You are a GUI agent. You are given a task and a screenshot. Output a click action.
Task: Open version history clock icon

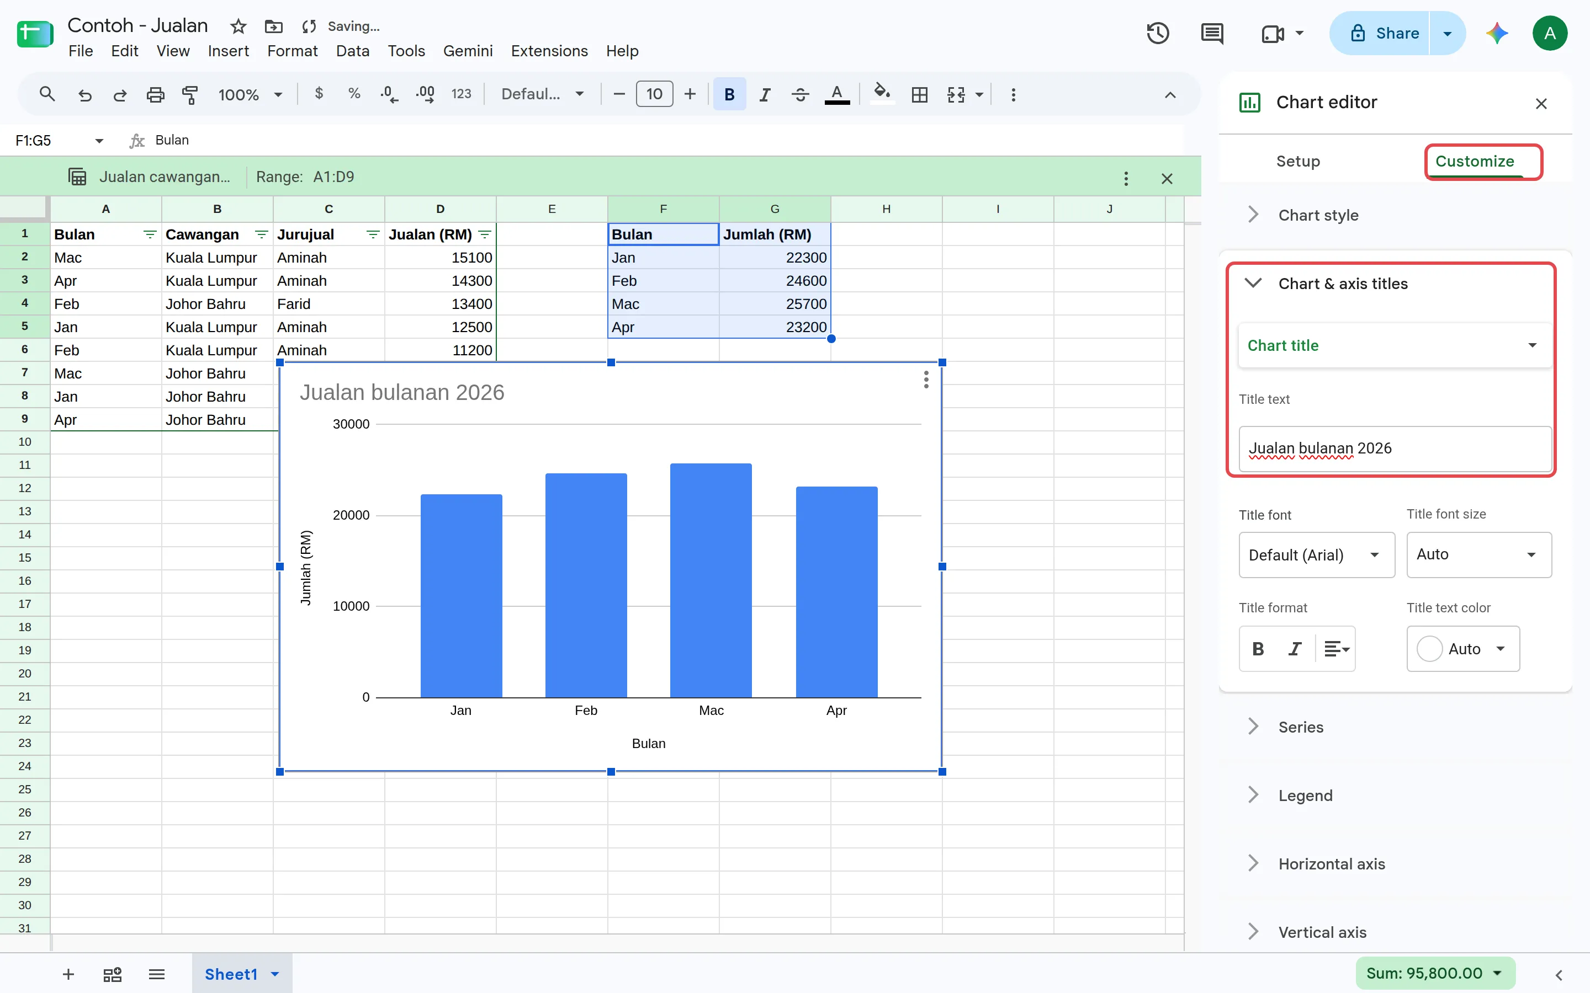pos(1158,33)
